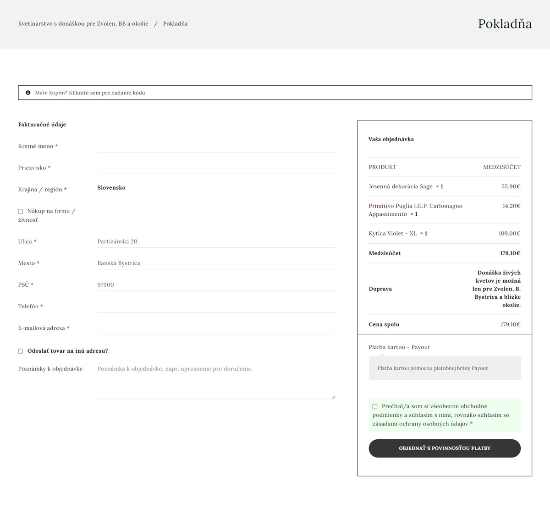Click the Medzisúčet 179.10€ subtotal value
The height and width of the screenshot is (508, 550).
(510, 253)
